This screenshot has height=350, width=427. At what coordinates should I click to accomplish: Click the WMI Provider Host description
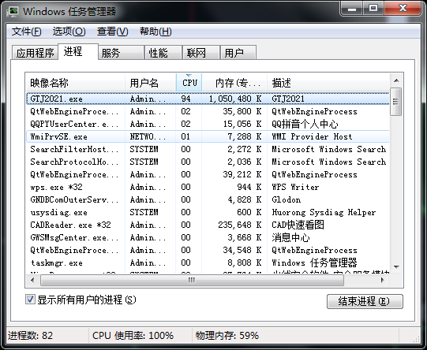[312, 136]
